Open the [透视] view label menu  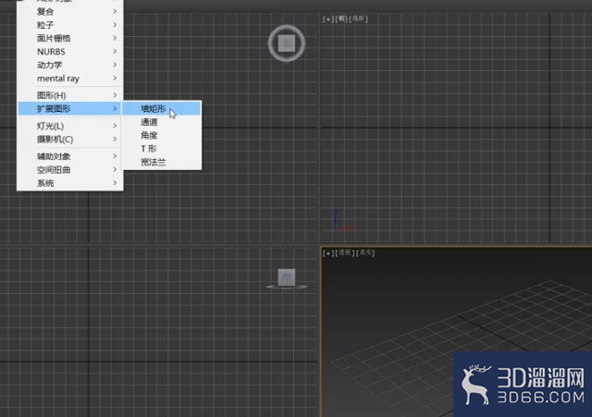345,252
